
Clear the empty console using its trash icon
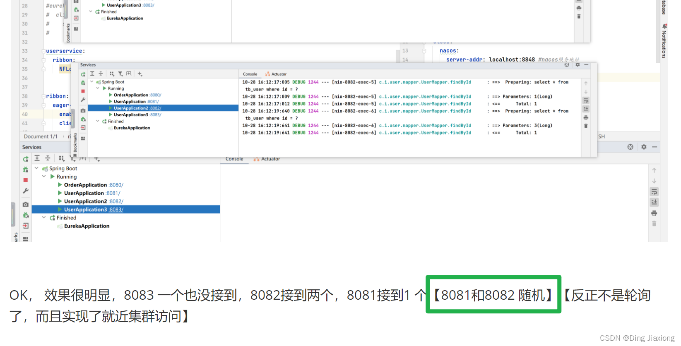point(654,224)
